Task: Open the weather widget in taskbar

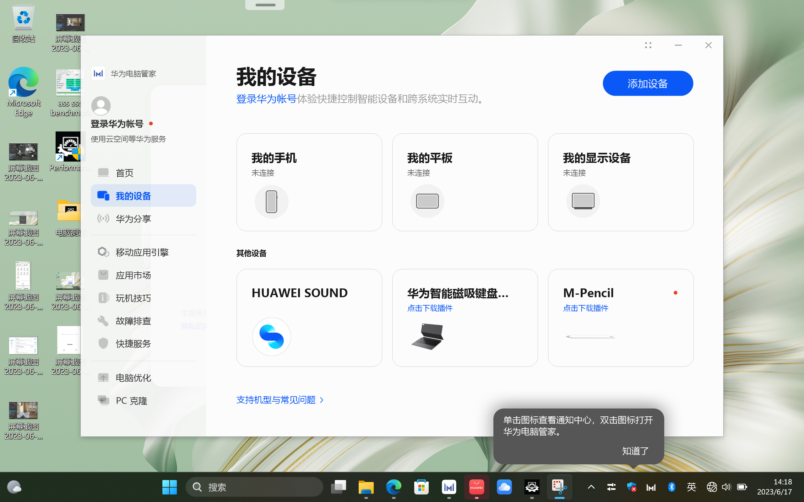Action: click(x=14, y=487)
